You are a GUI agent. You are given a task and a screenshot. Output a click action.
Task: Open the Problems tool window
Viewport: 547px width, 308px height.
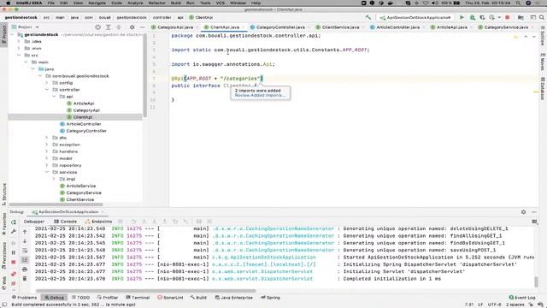(25, 298)
